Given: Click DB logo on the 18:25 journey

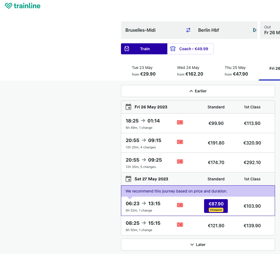Looking at the screenshot, I should [180, 122].
